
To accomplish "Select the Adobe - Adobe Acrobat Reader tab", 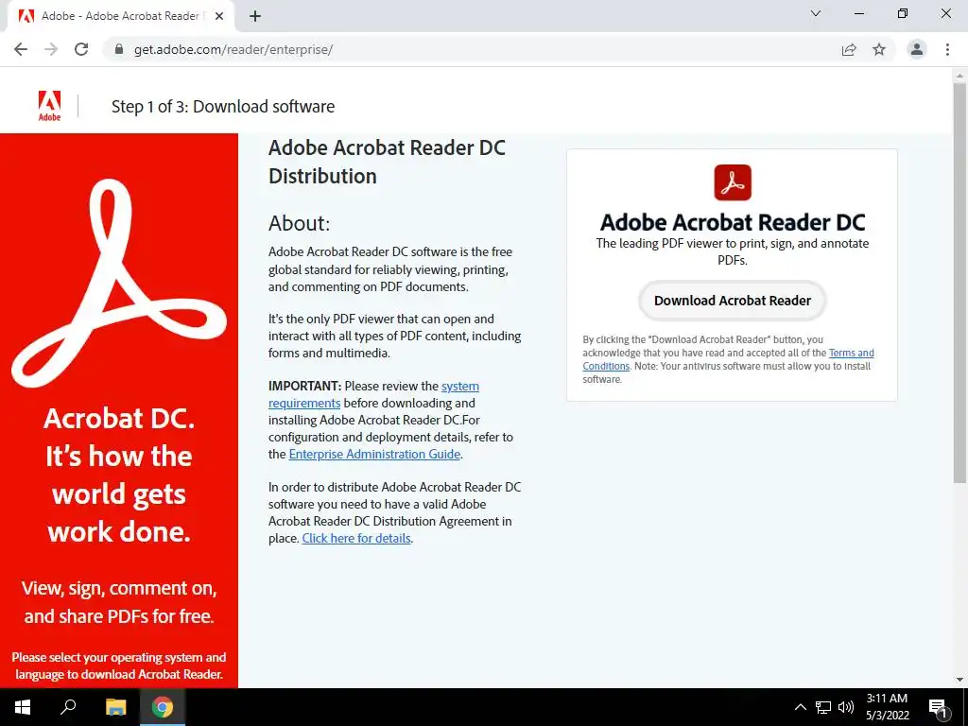I will [121, 17].
